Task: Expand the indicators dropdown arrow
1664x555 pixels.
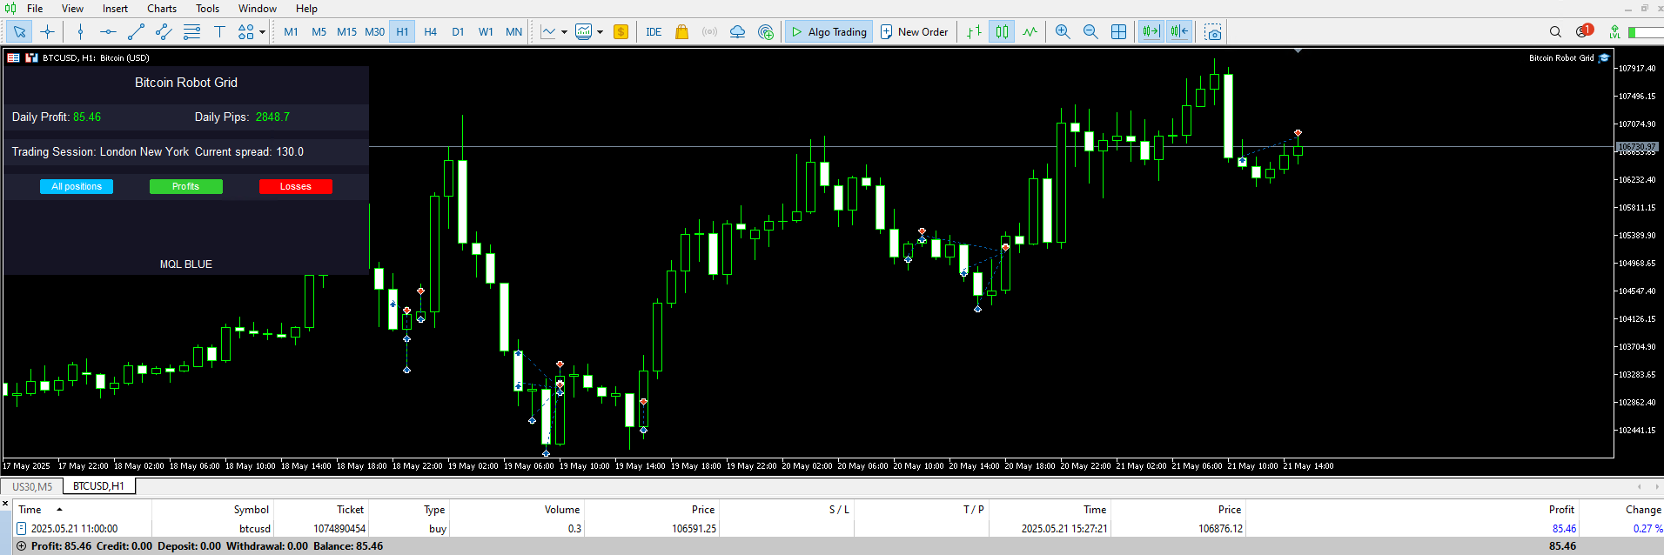Action: pos(564,32)
